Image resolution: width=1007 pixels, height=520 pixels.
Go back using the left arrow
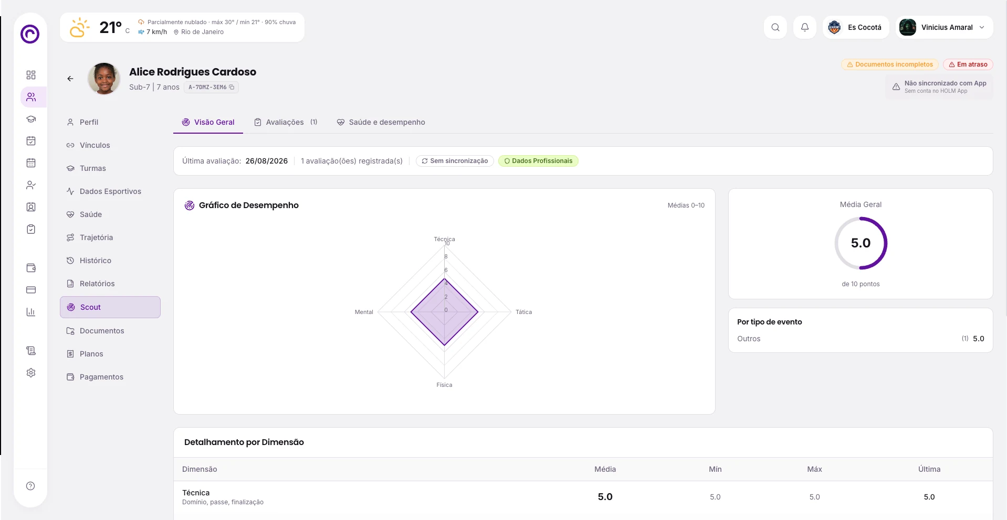[70, 79]
